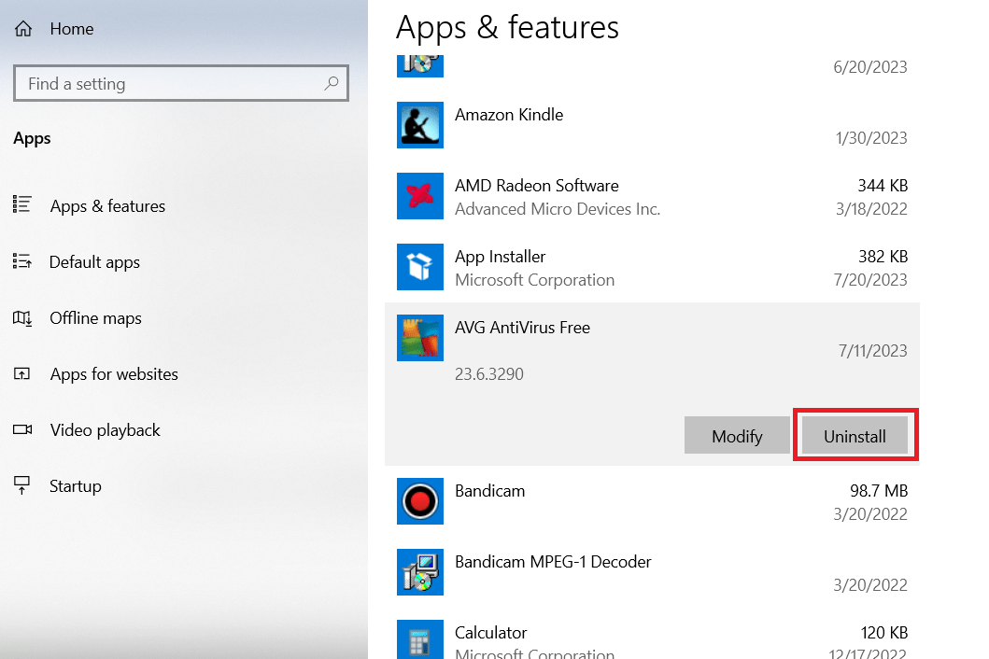Click the 98.7 MB size value
The height and width of the screenshot is (659, 989).
click(x=879, y=491)
